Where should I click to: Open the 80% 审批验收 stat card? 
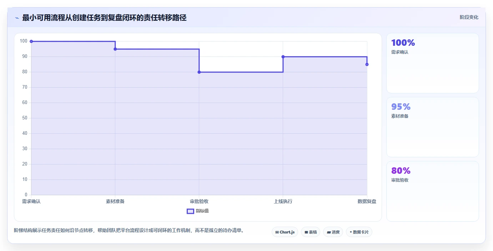(433, 191)
